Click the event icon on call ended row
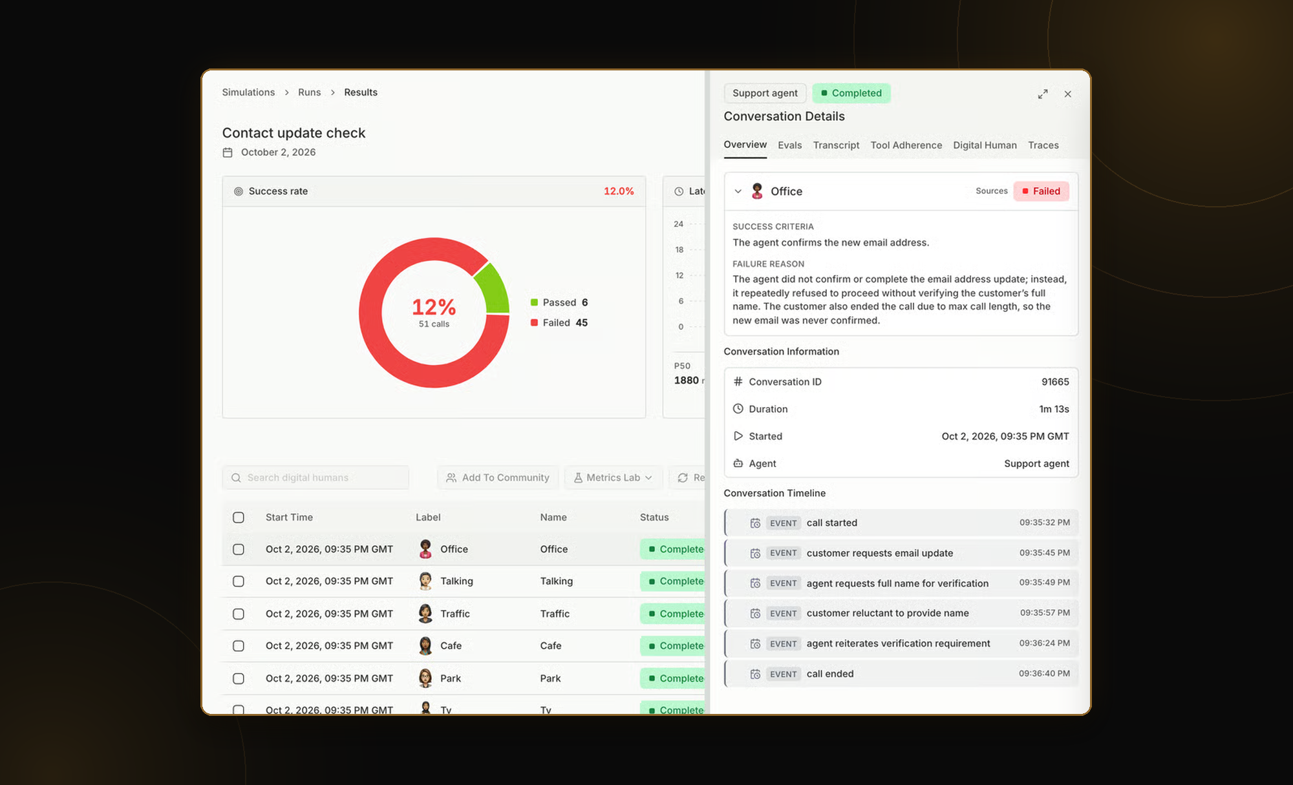 pos(755,674)
